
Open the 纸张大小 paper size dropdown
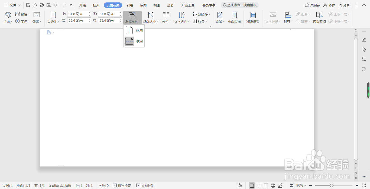point(151,18)
